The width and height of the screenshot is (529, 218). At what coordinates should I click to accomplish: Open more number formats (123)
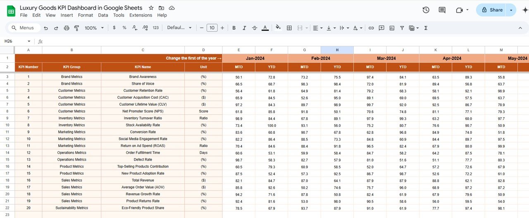click(155, 28)
